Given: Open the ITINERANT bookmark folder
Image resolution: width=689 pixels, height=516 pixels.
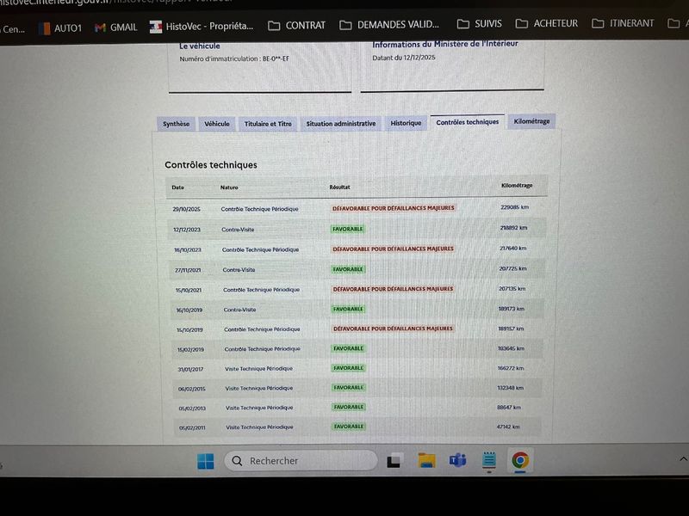Looking at the screenshot, I should tap(623, 23).
